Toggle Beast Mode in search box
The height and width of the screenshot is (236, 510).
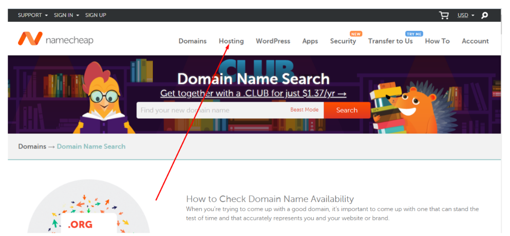point(304,110)
